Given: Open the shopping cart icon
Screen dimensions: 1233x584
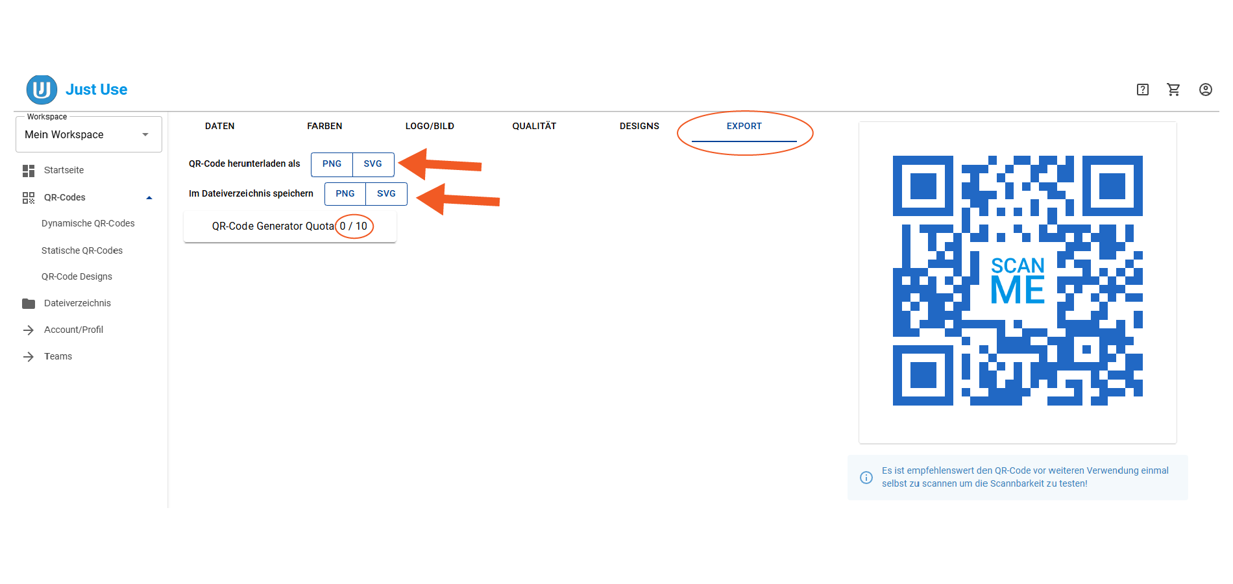Looking at the screenshot, I should [x=1173, y=90].
